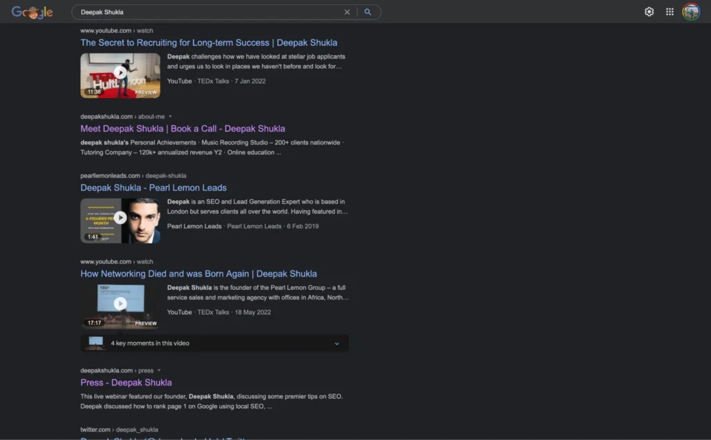Play the Pearl Lemon Leads video preview
Image resolution: width=711 pixels, height=440 pixels.
coord(120,220)
